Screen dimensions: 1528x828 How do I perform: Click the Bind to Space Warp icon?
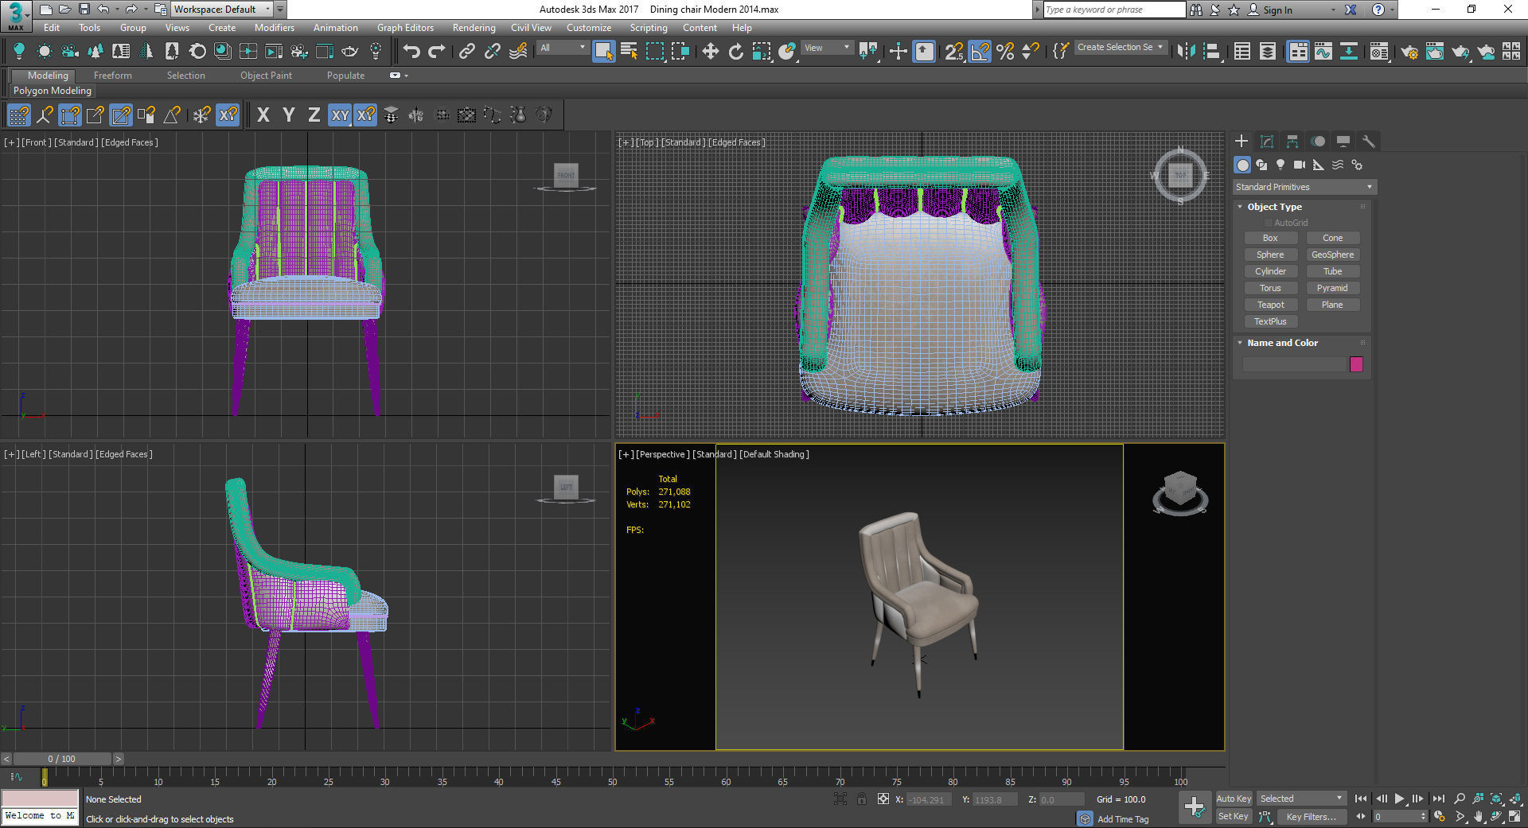tap(518, 52)
